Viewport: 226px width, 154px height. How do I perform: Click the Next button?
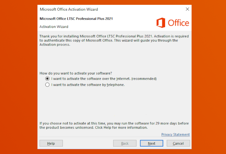151,143
